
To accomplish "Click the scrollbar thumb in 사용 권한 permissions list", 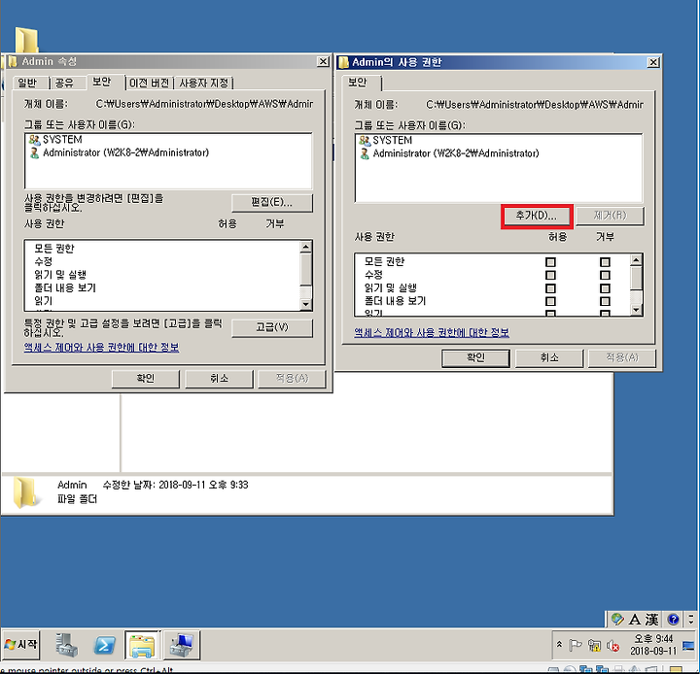I will [636, 278].
